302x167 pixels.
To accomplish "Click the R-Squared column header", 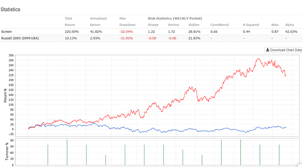I will pos(251,25).
